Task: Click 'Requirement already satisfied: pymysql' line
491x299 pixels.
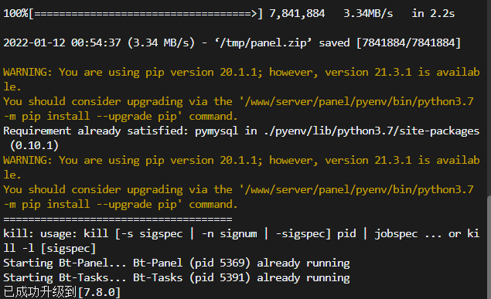Action: coord(241,131)
